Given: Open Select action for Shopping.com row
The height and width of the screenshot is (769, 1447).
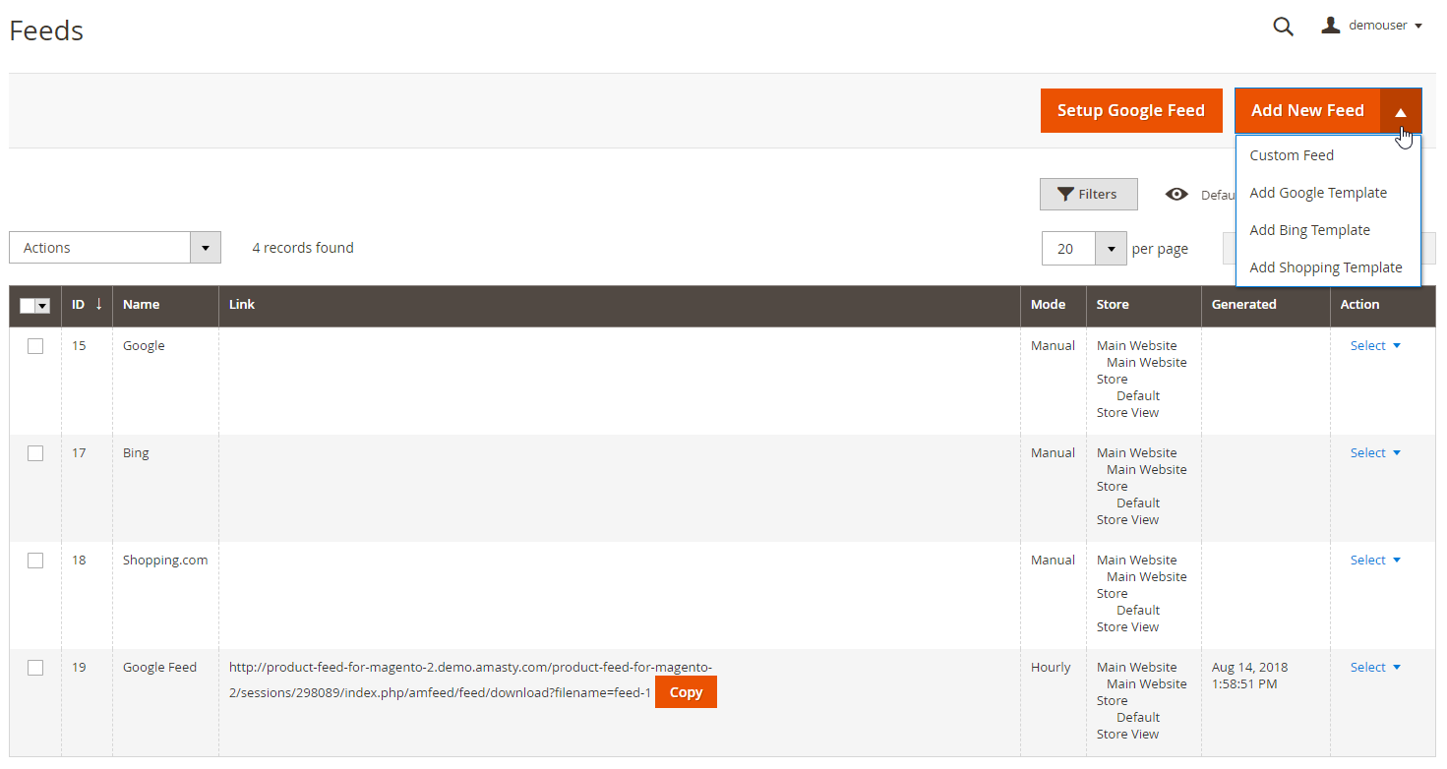Looking at the screenshot, I should pyautogui.click(x=1374, y=561).
